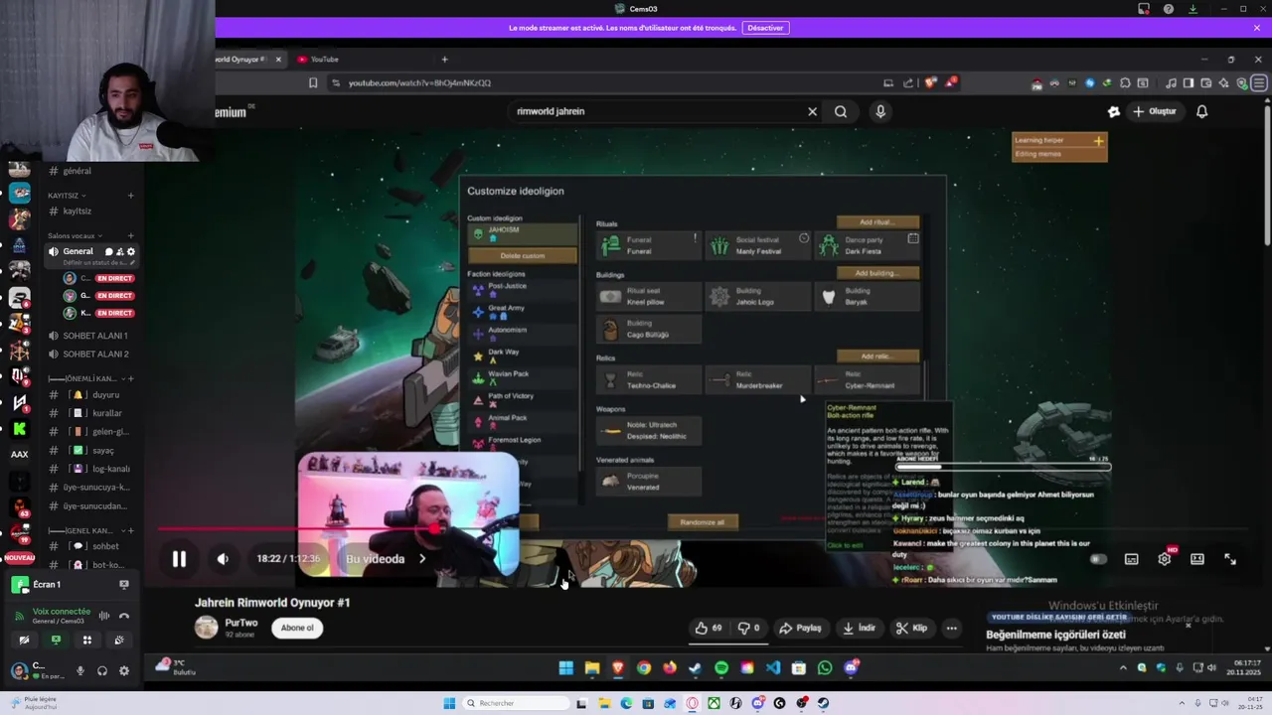Viewport: 1272px width, 715px height.
Task: Open a new browser tab
Action: [x=444, y=60]
